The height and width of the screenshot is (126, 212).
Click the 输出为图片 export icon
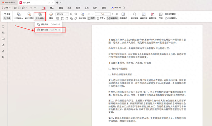(29, 14)
